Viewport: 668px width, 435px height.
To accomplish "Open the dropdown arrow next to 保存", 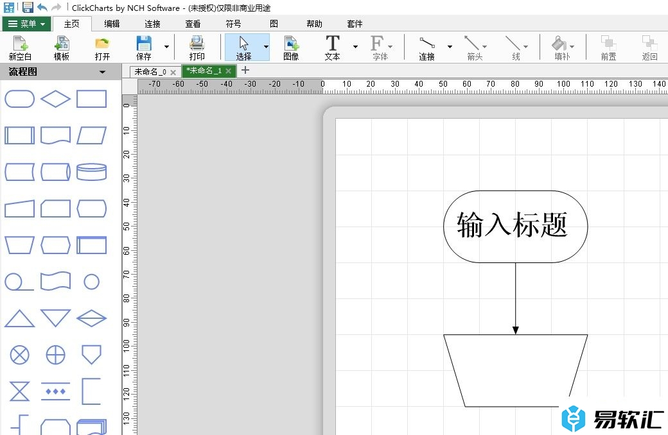I will tap(166, 47).
